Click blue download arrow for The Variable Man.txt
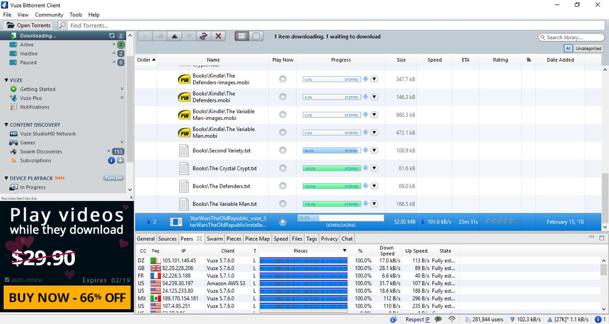609x324 pixels. [365, 204]
